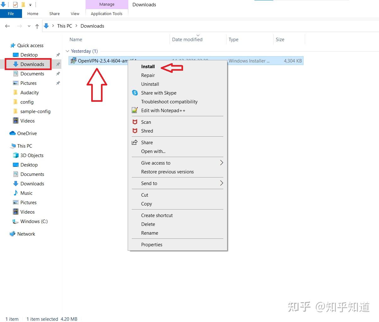Viewport: 379px width, 322px height.
Task: Select This PC in the navigation pane
Action: coord(25,146)
